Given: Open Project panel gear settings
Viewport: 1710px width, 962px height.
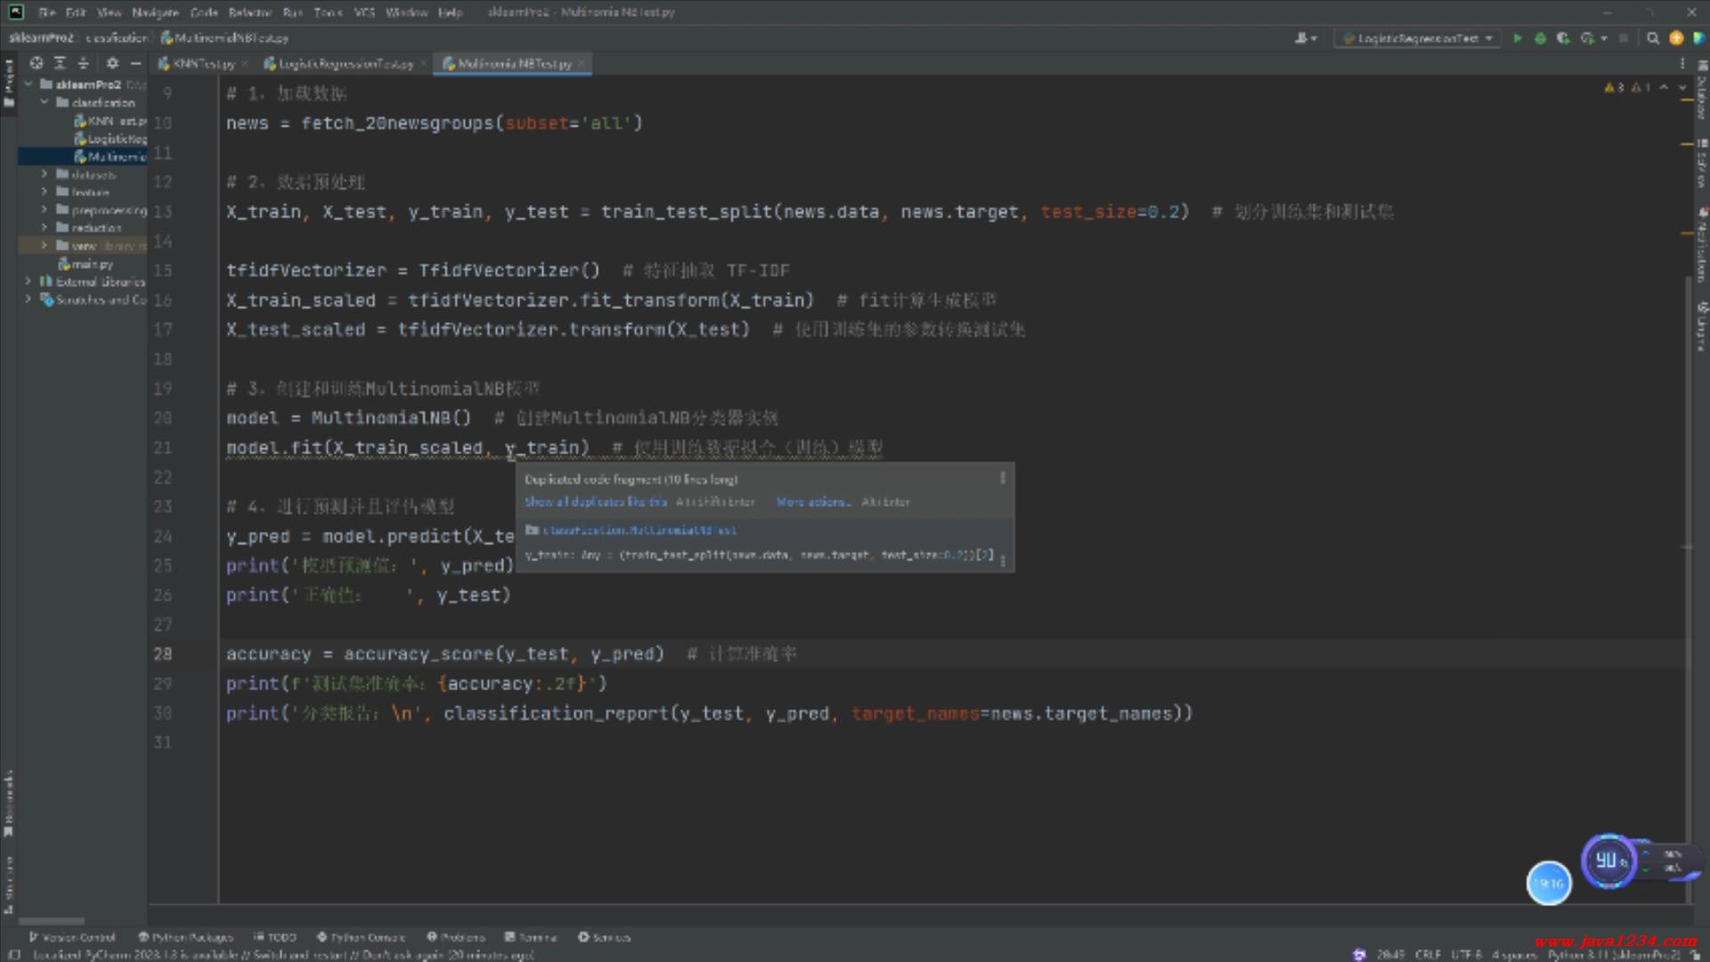Looking at the screenshot, I should click(x=112, y=63).
